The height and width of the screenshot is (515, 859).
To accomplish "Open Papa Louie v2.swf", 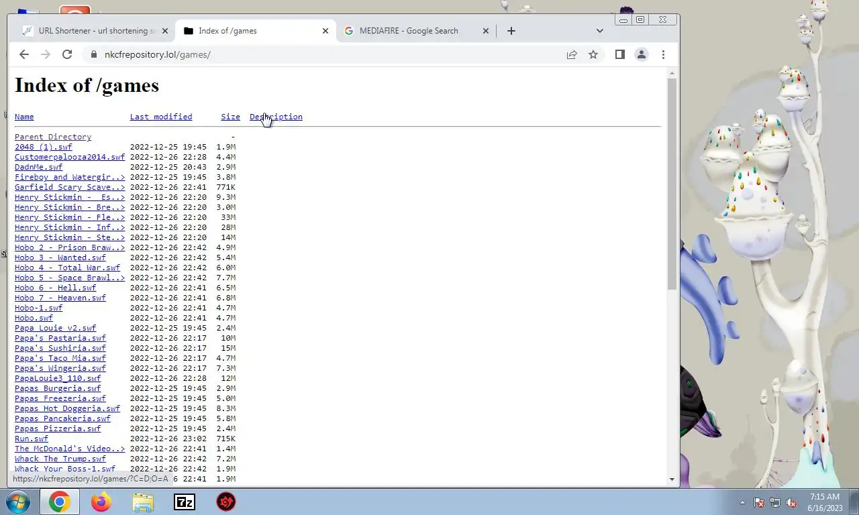I will (56, 328).
